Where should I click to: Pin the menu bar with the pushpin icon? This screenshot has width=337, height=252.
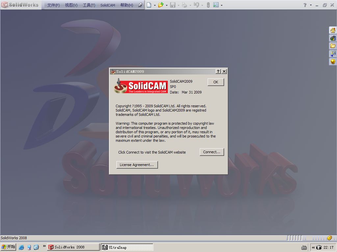click(x=140, y=5)
